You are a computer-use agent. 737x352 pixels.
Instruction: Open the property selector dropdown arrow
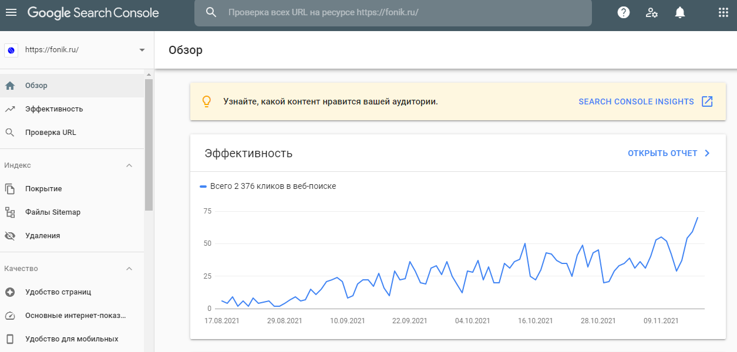(142, 50)
